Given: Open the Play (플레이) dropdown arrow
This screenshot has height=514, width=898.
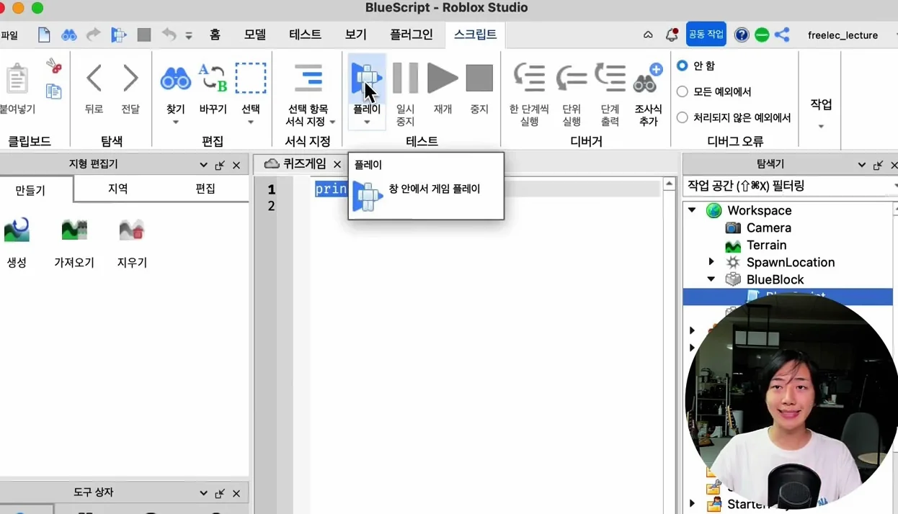Looking at the screenshot, I should click(x=367, y=122).
